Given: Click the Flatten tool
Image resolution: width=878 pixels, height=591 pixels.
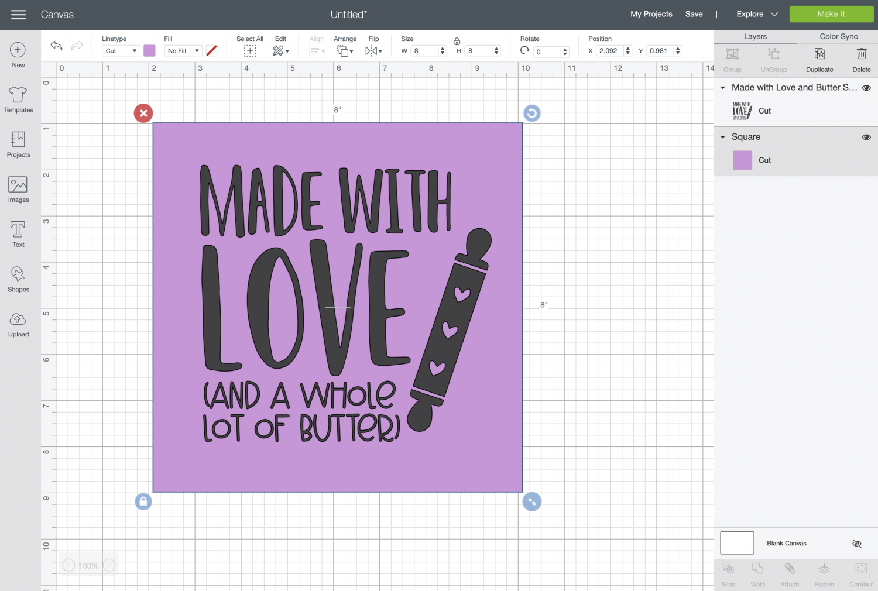Looking at the screenshot, I should coord(824,569).
